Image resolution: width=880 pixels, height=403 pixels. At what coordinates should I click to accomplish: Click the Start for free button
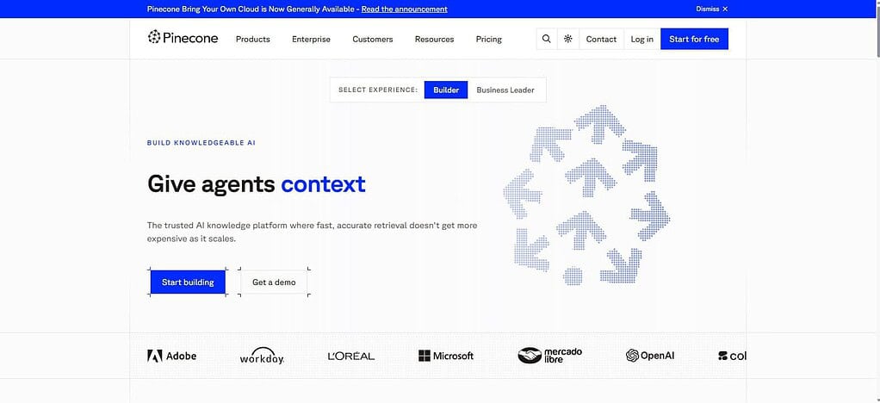(694, 39)
